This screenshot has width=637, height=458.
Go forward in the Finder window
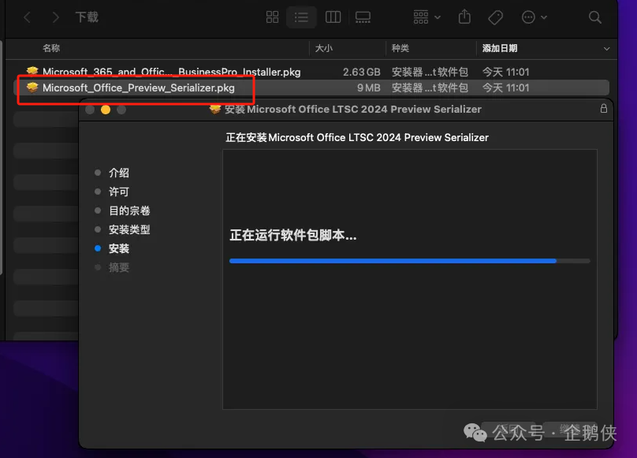click(x=56, y=17)
